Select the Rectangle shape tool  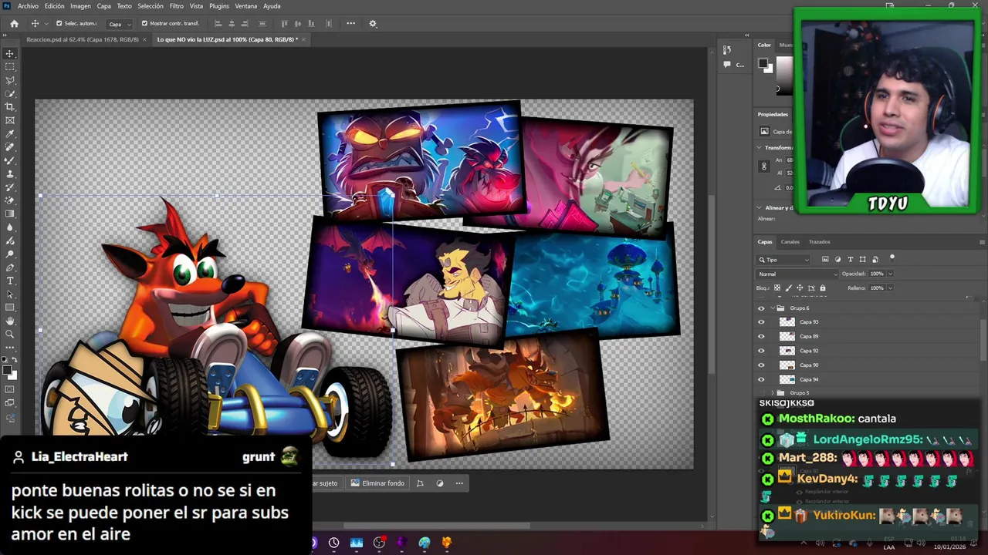click(x=10, y=308)
